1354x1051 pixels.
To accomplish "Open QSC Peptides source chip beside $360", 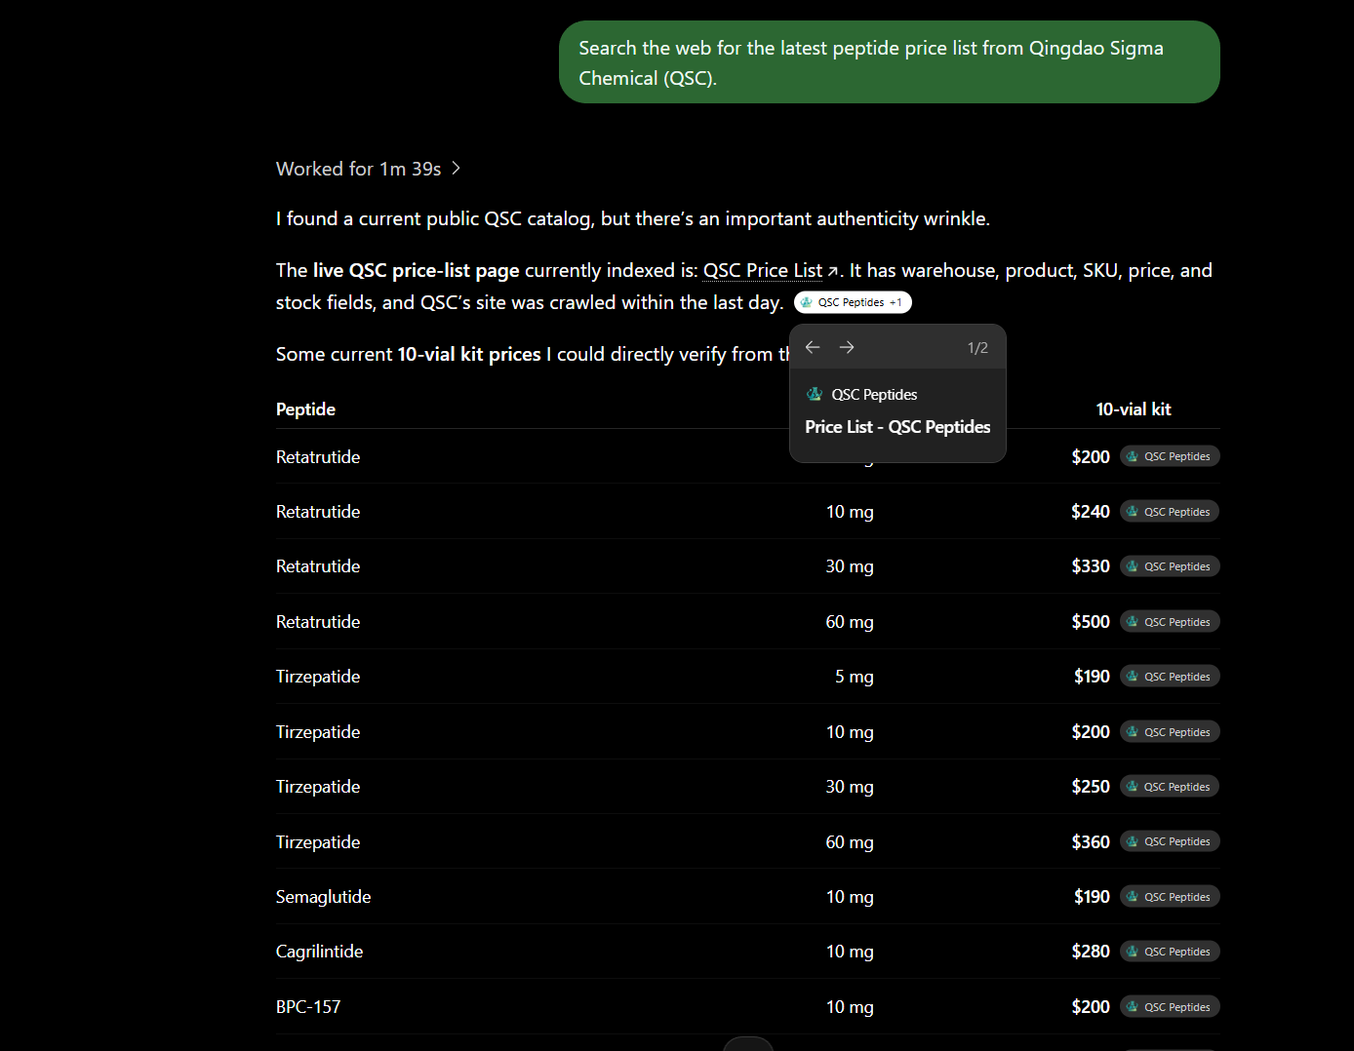I will [1170, 841].
